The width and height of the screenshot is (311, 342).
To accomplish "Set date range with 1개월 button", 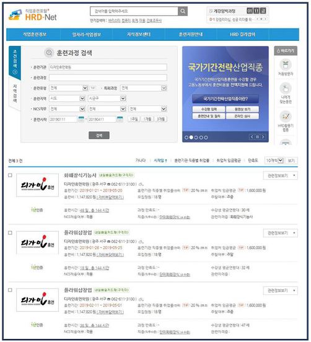I will (147, 119).
